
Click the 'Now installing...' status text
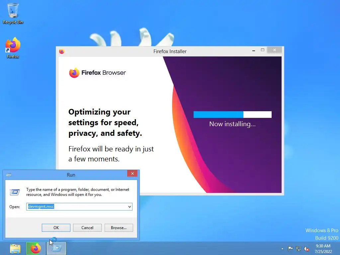(x=232, y=124)
